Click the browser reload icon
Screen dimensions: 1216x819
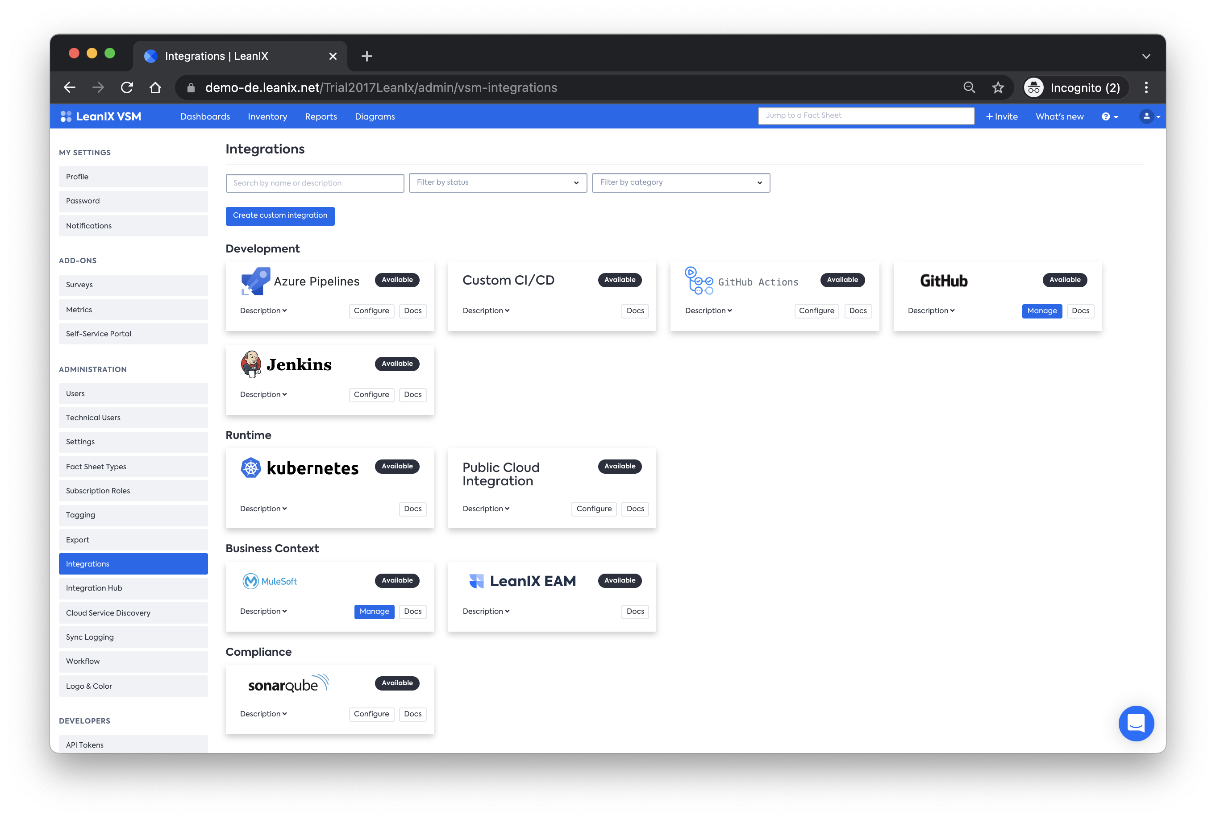click(127, 88)
